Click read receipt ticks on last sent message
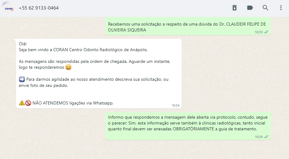Image resolution: width=289 pixels, height=159 pixels. click(x=266, y=137)
